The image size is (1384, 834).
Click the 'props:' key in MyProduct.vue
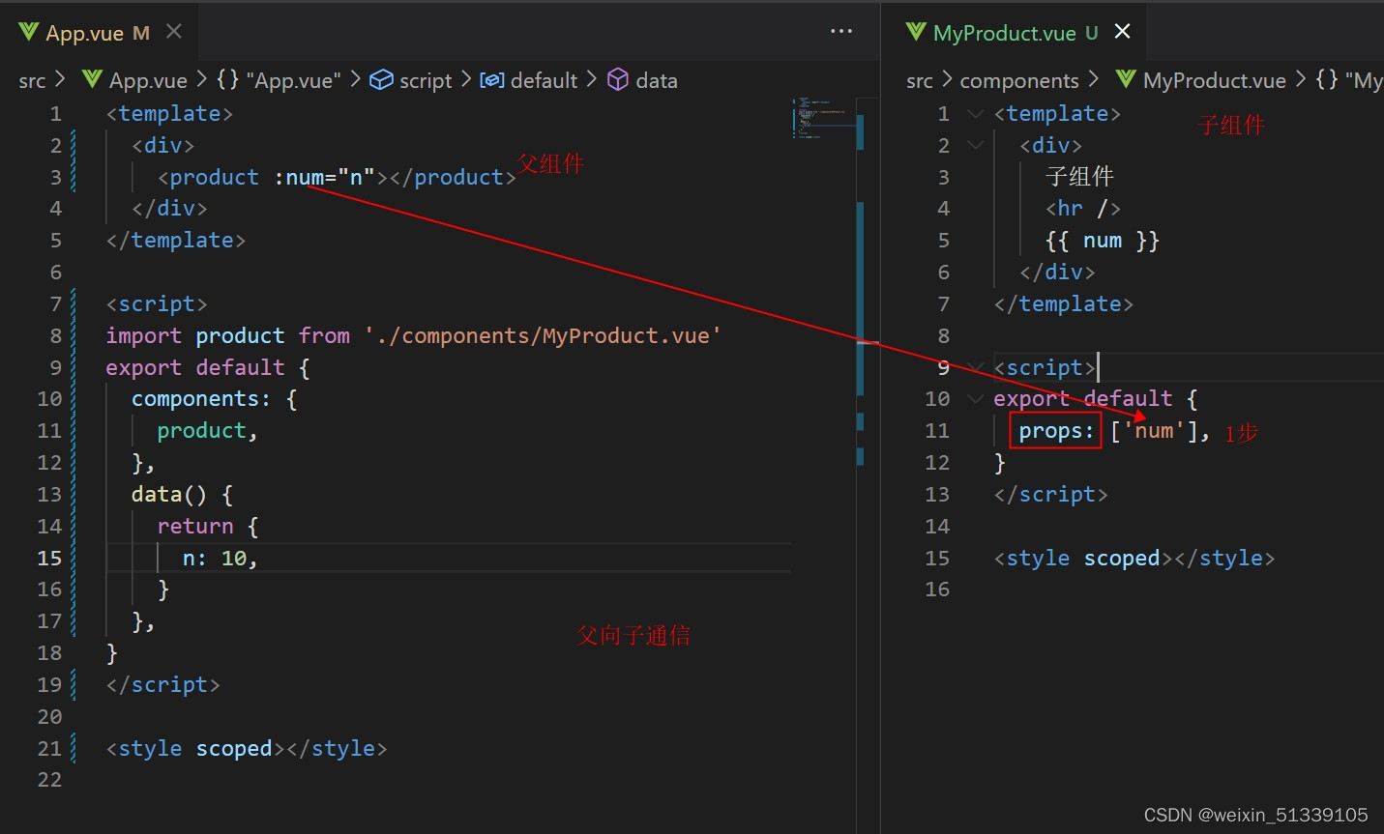click(1056, 431)
